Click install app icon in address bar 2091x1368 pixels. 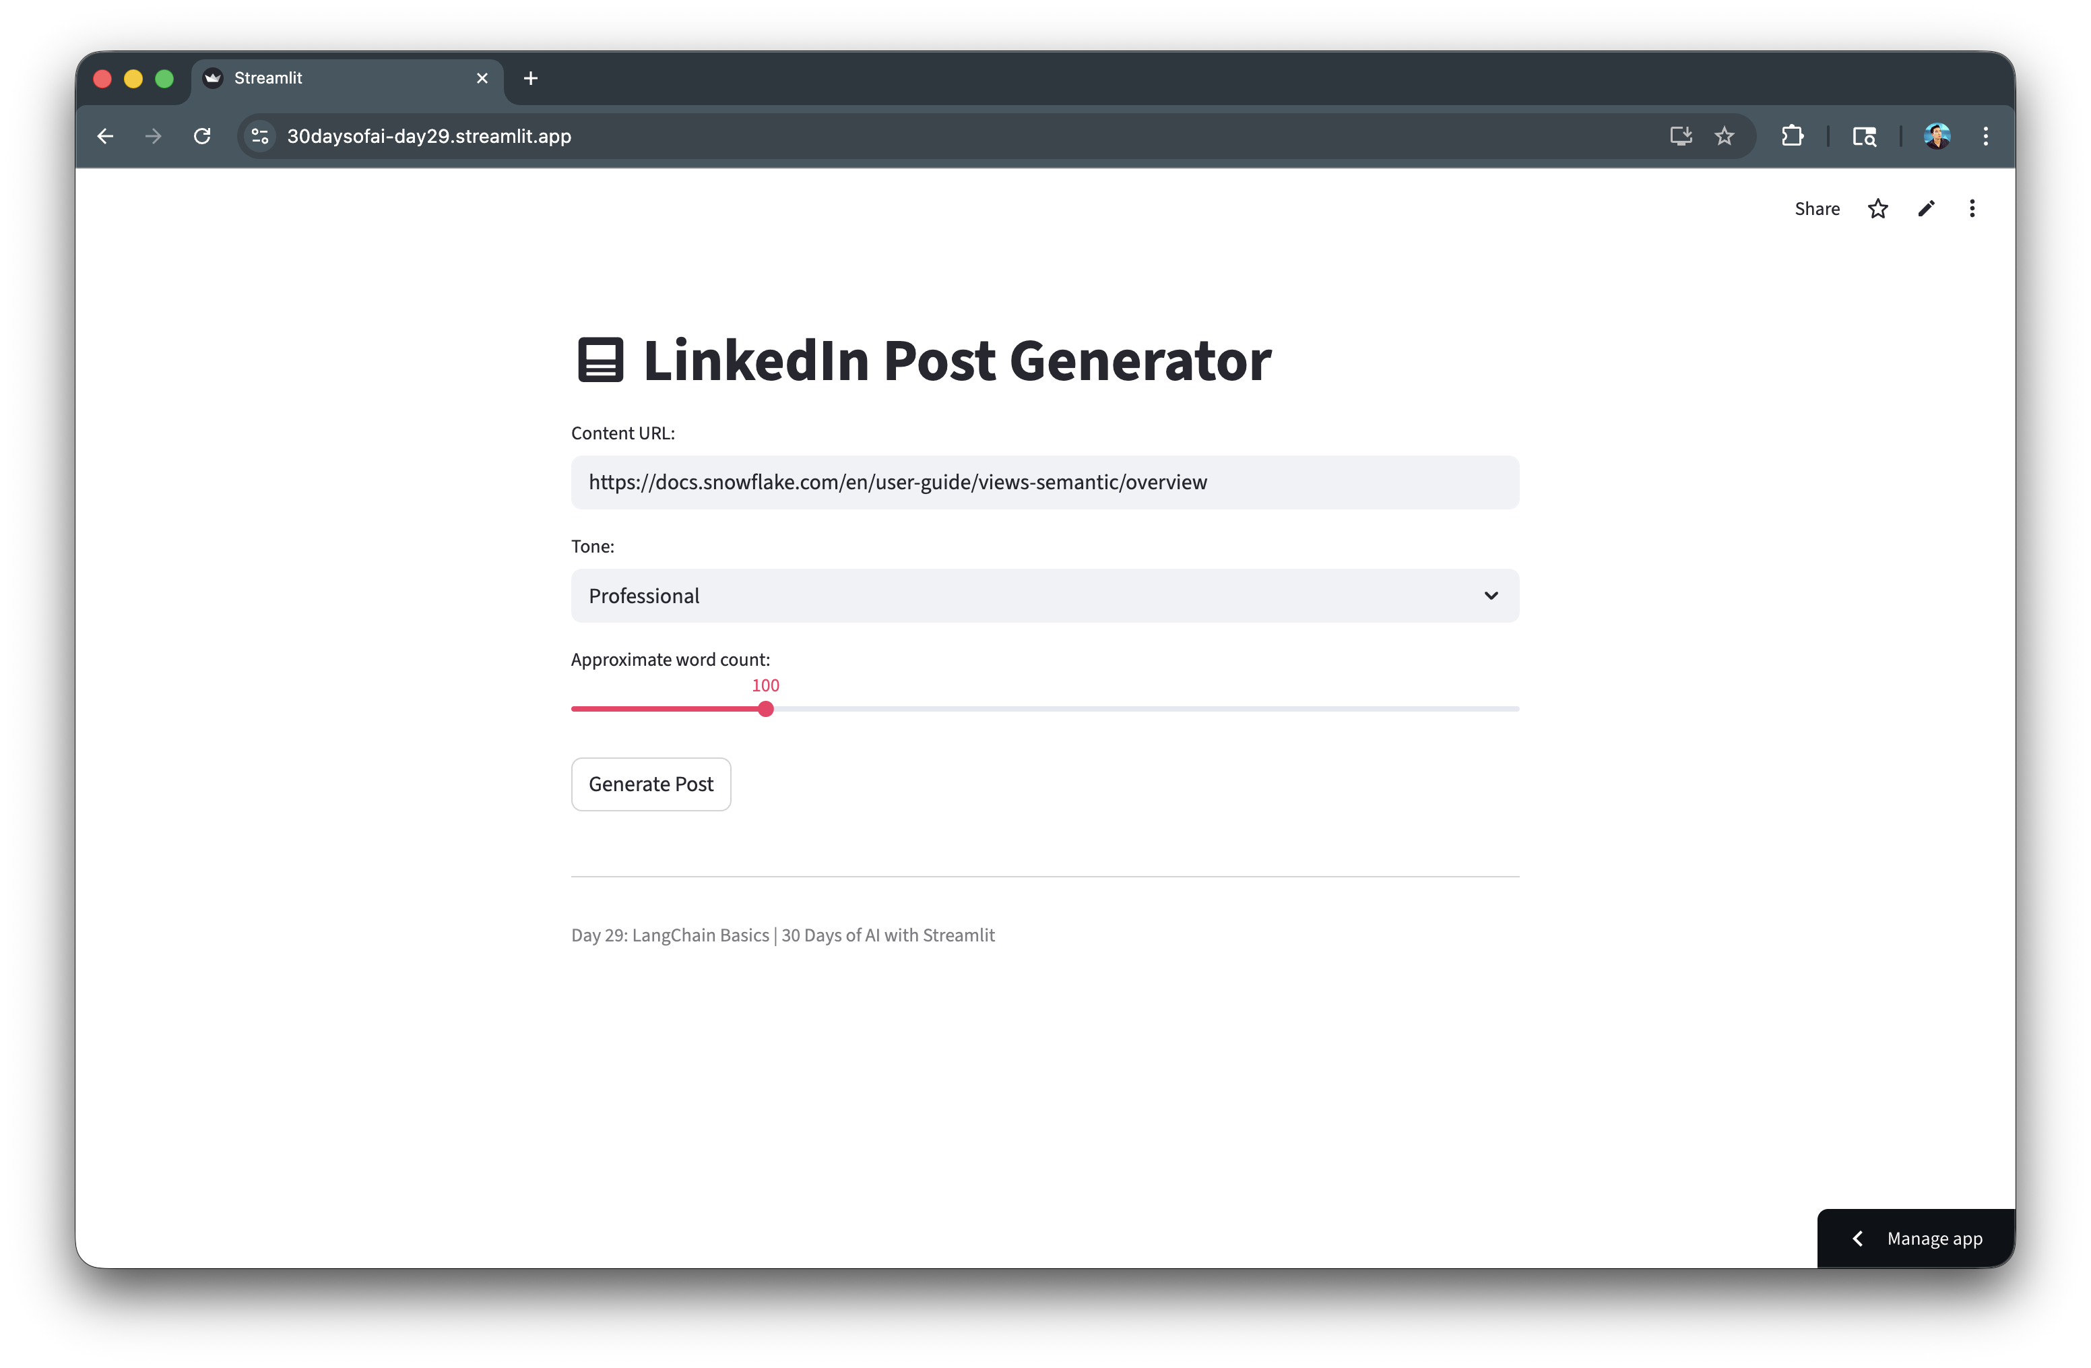click(1681, 136)
